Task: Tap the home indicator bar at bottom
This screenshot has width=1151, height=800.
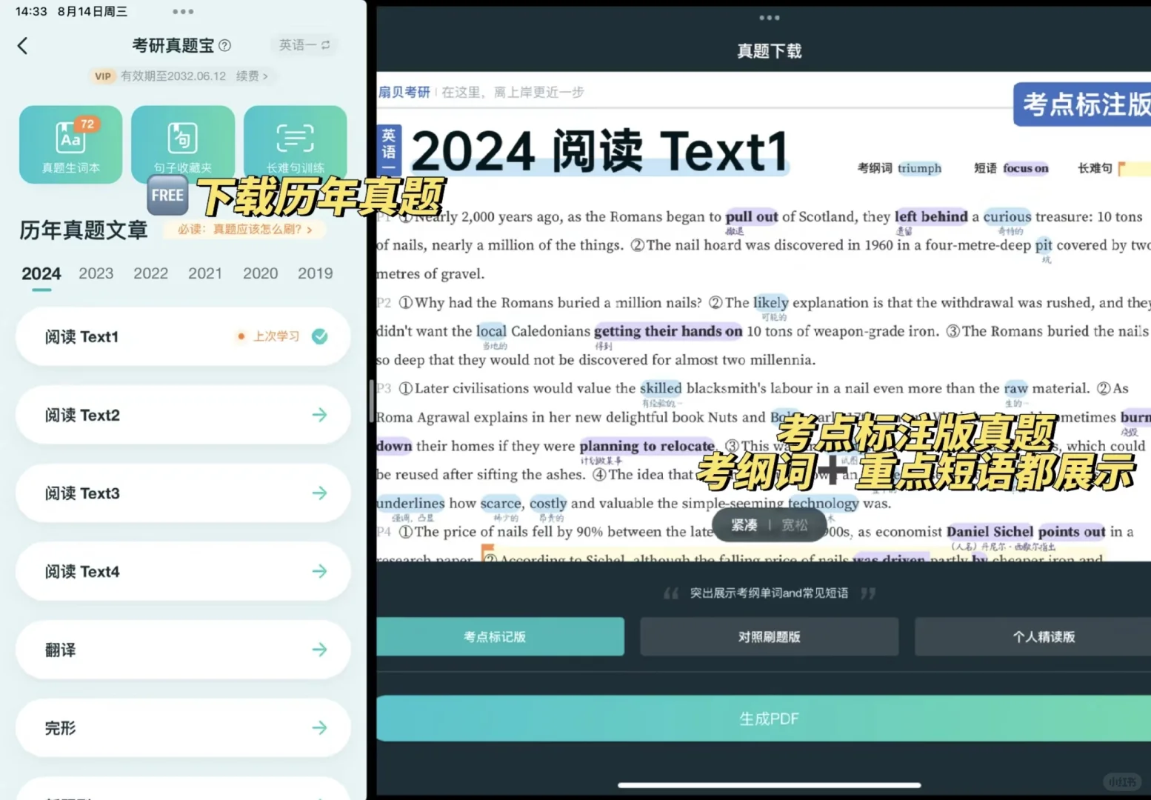Action: 769,784
